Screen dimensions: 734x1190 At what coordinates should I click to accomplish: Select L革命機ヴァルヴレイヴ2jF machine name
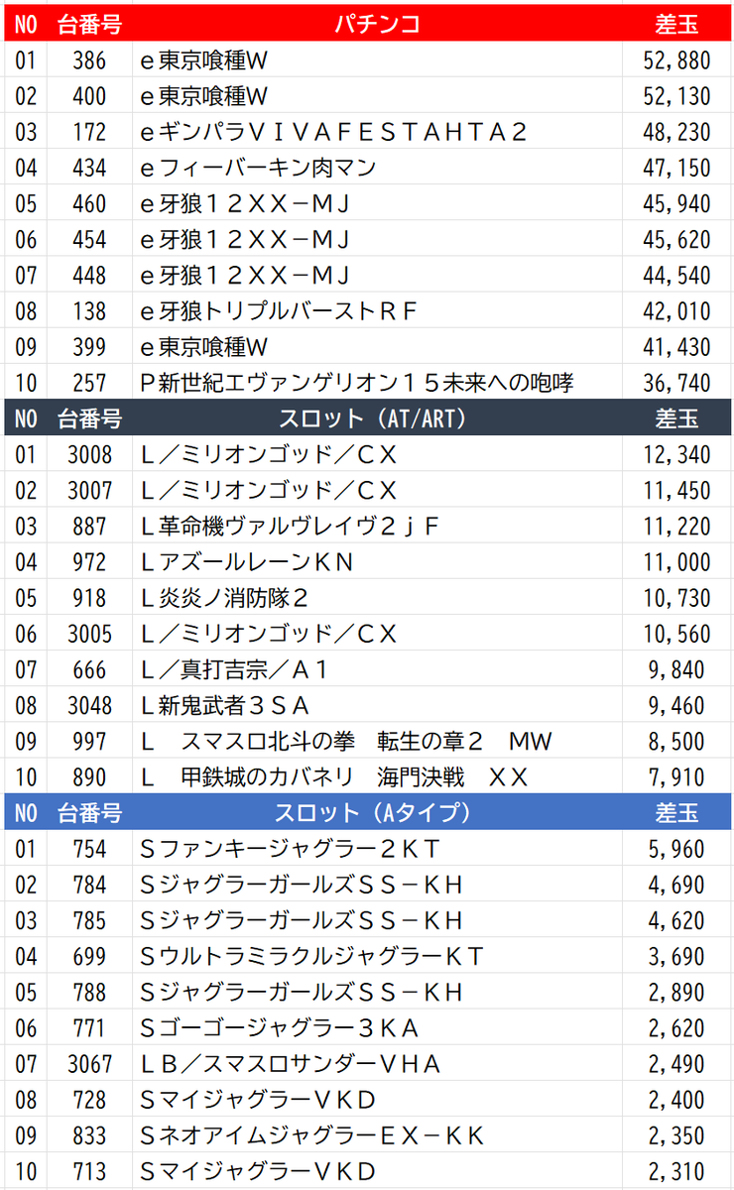pyautogui.click(x=290, y=526)
